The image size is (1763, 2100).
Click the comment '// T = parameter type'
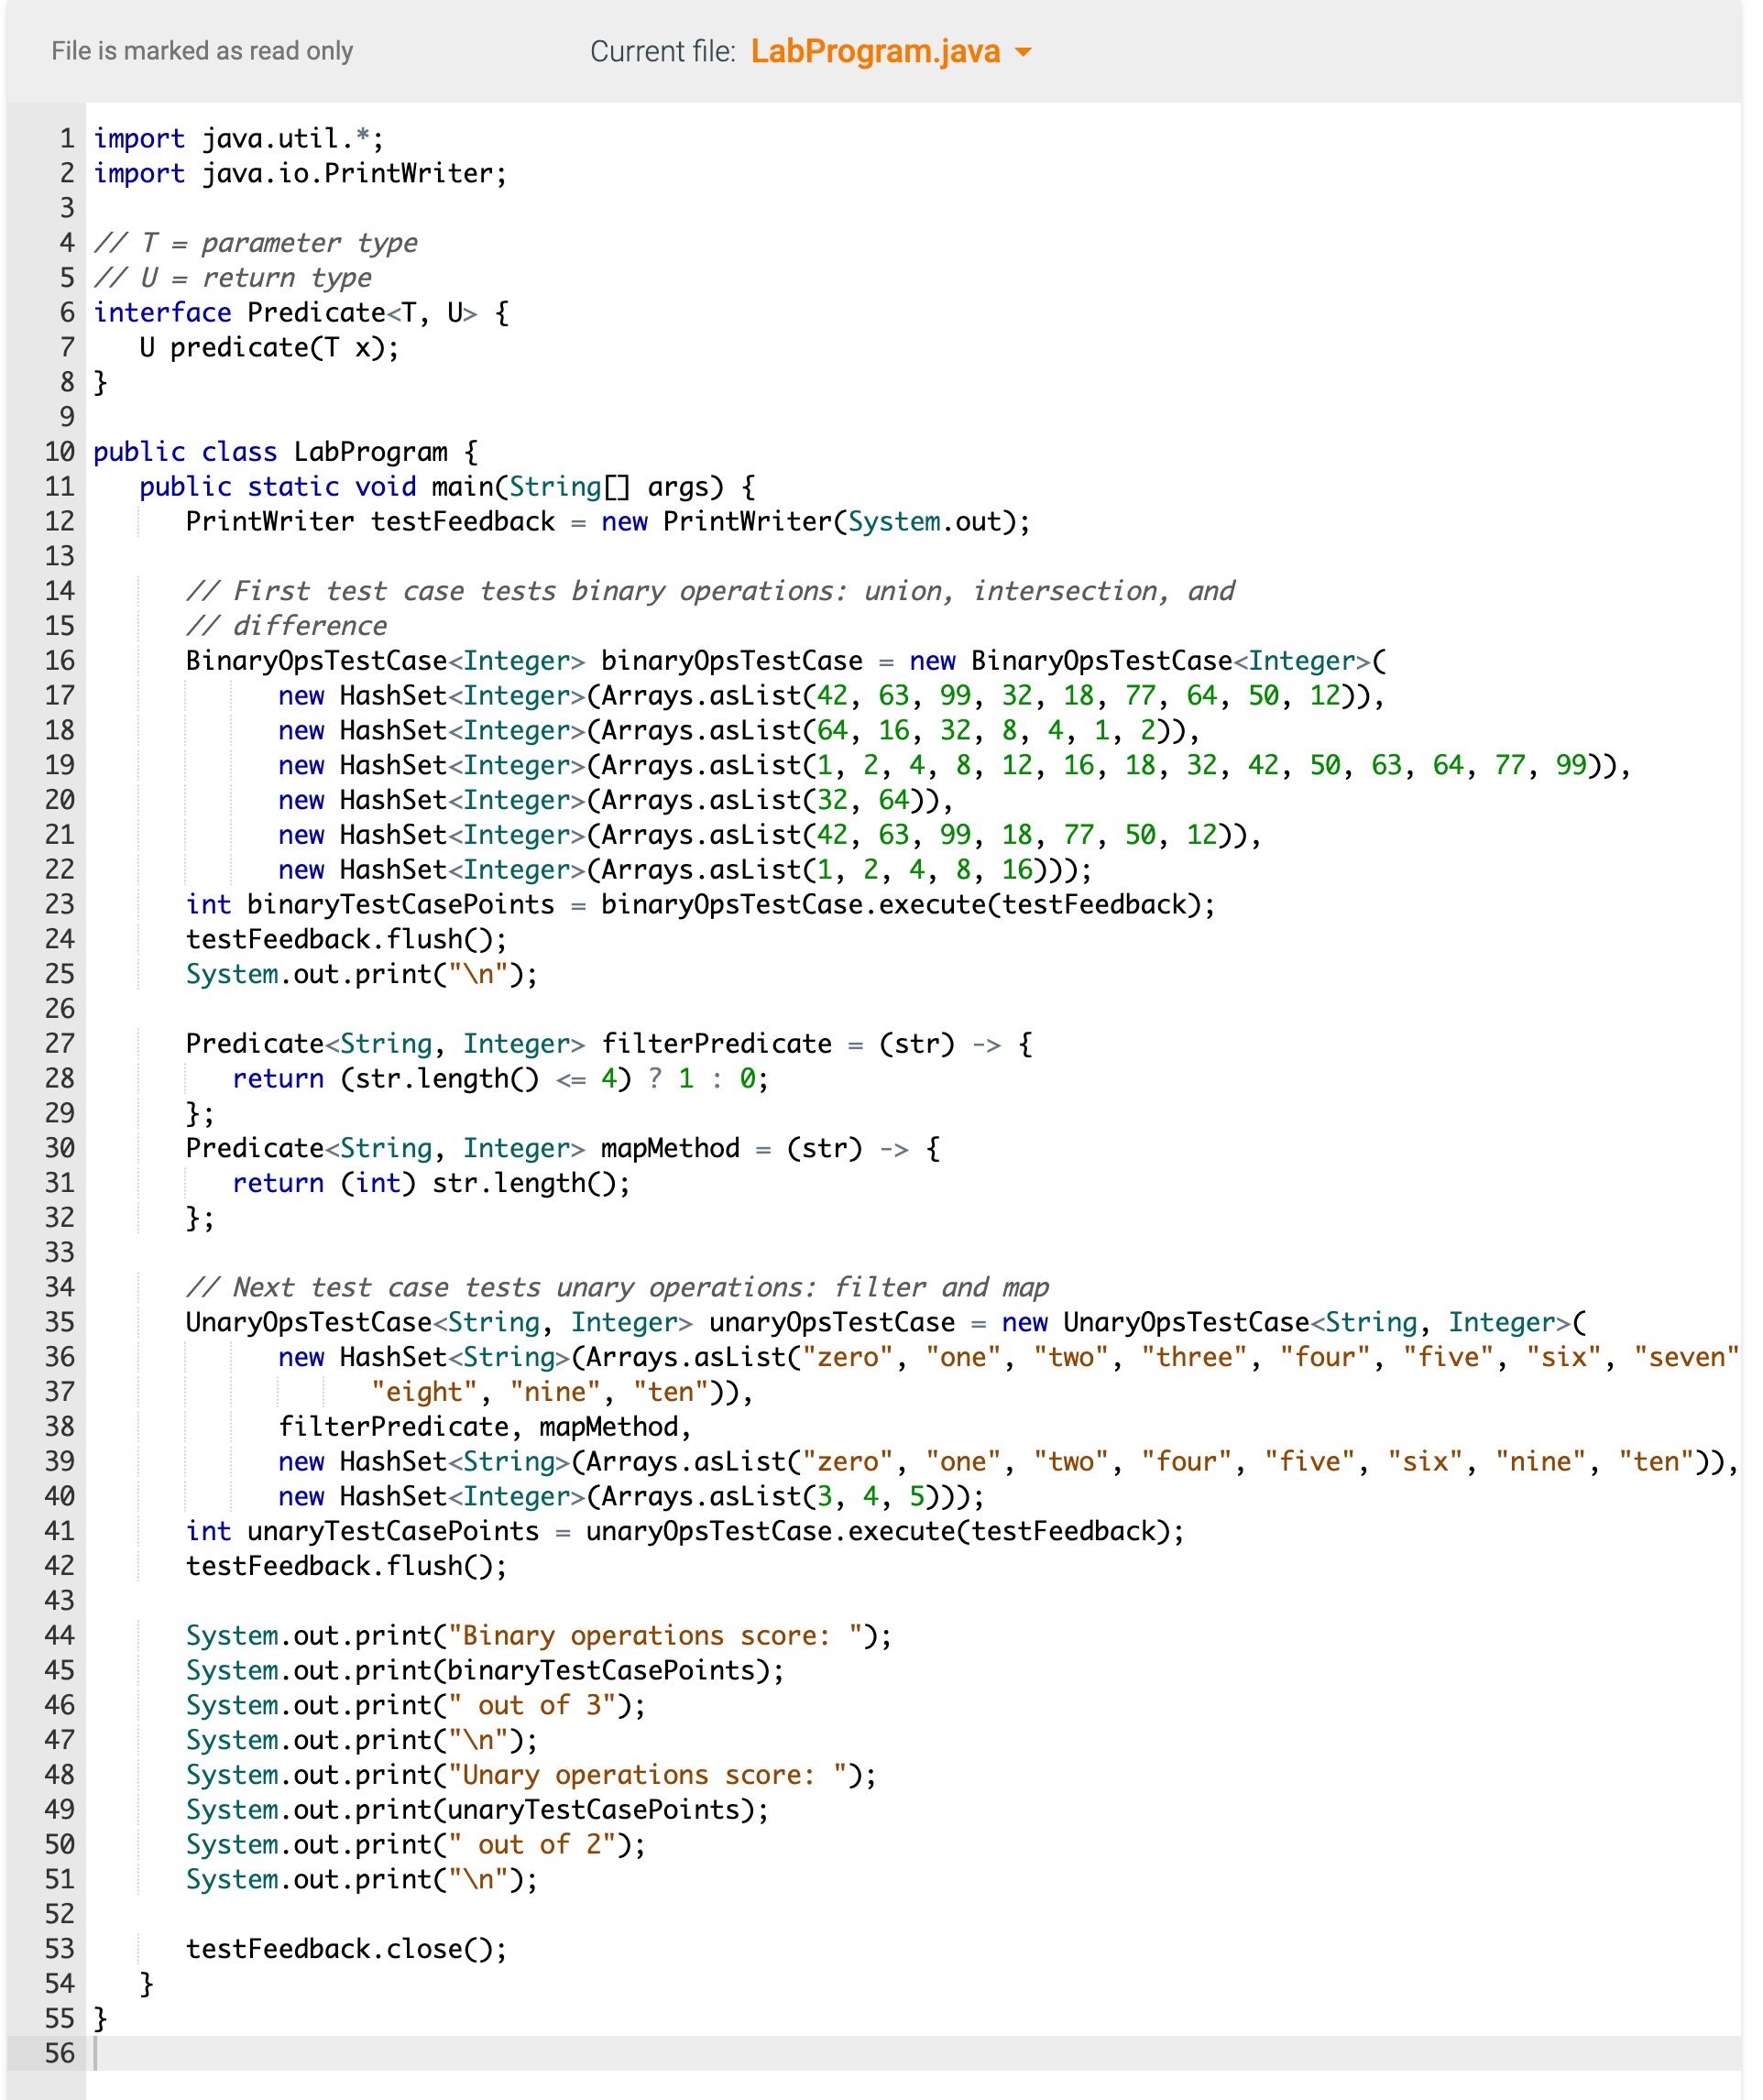click(256, 243)
